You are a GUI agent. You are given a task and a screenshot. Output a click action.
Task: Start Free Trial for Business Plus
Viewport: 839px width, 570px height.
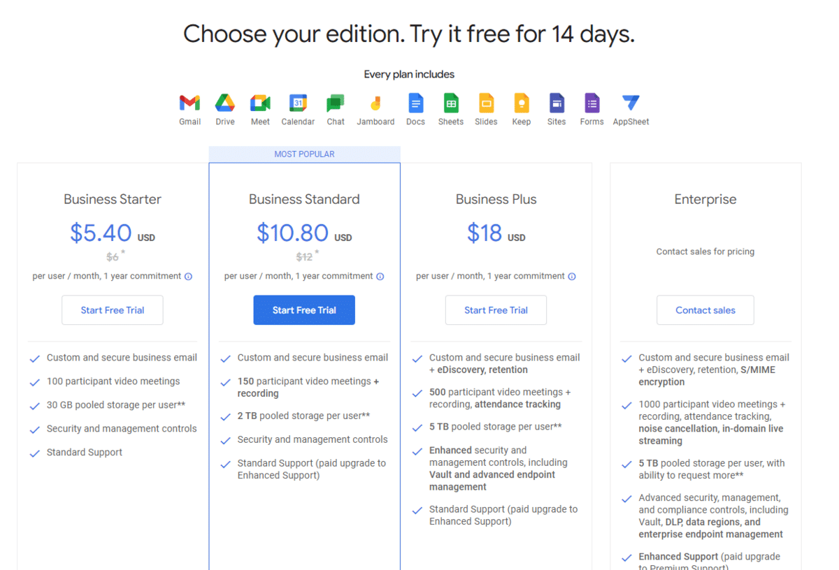point(496,310)
